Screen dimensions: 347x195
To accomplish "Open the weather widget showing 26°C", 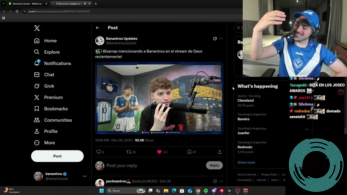I will click(11, 191).
